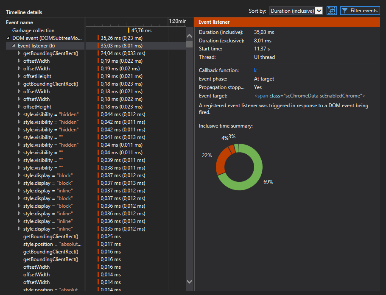Click the Start time value 11,37 s
The width and height of the screenshot is (386, 295).
click(262, 49)
